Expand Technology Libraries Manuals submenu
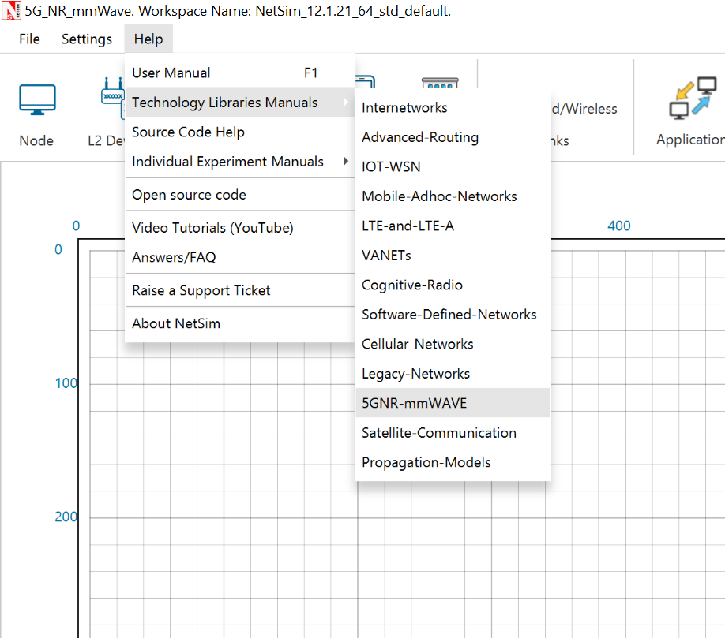The width and height of the screenshot is (725, 638). pyautogui.click(x=239, y=102)
